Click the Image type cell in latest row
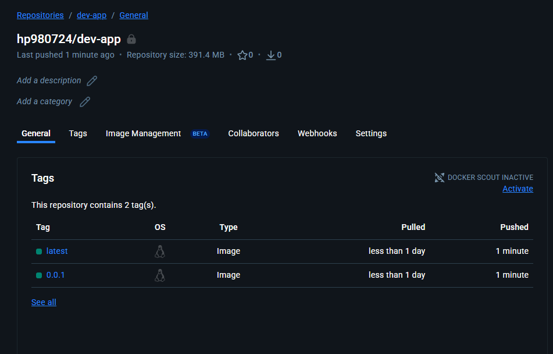This screenshot has width=553, height=354. [229, 251]
